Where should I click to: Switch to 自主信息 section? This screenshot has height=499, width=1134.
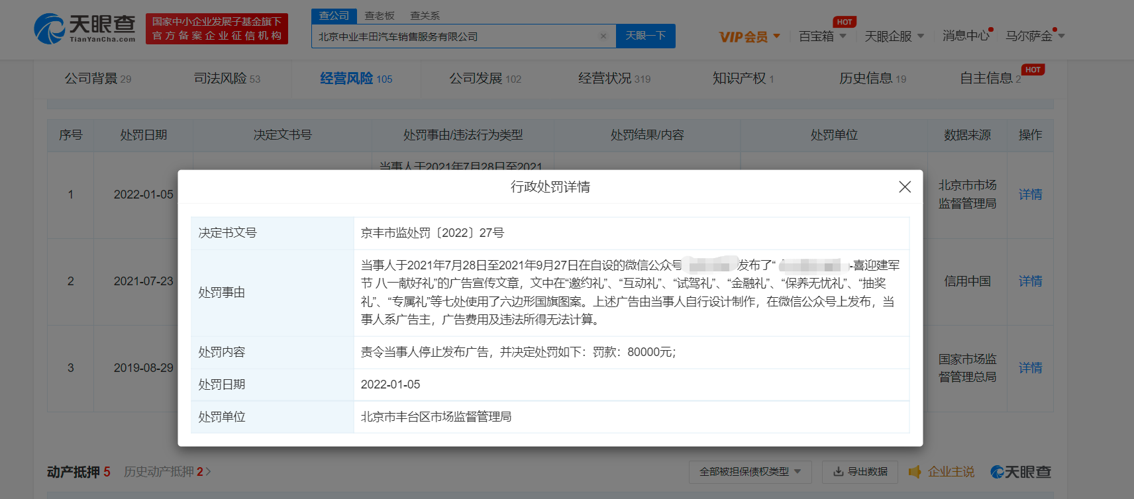point(990,79)
